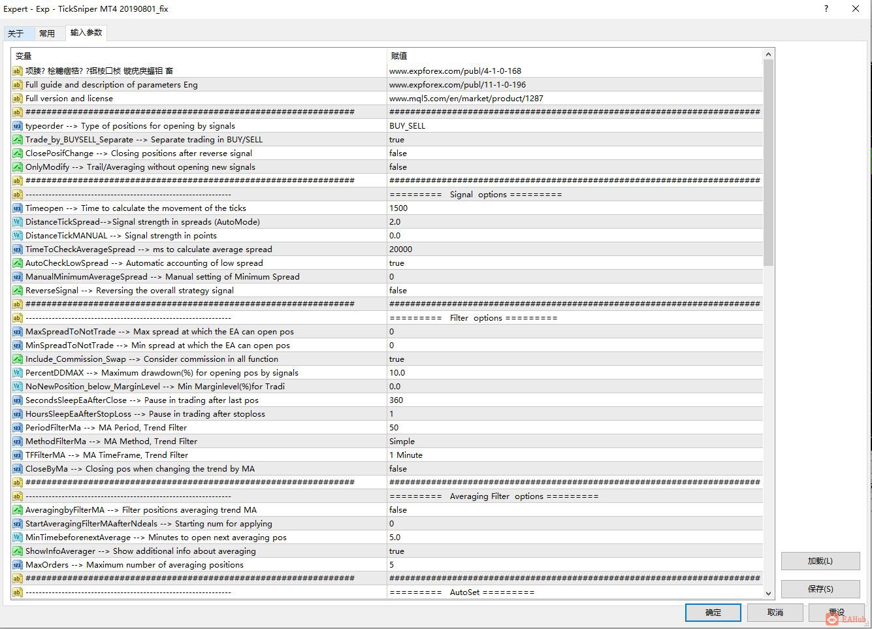The image size is (872, 629).
Task: Select the Timeopen value 1500
Action: tap(398, 208)
